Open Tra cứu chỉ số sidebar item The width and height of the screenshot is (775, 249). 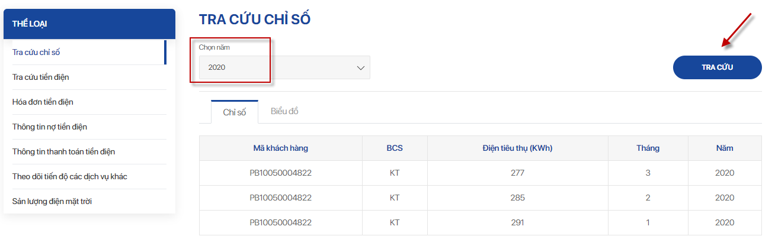click(x=36, y=52)
